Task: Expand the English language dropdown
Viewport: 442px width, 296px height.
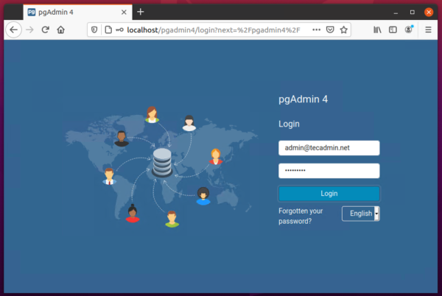Action: tap(360, 214)
